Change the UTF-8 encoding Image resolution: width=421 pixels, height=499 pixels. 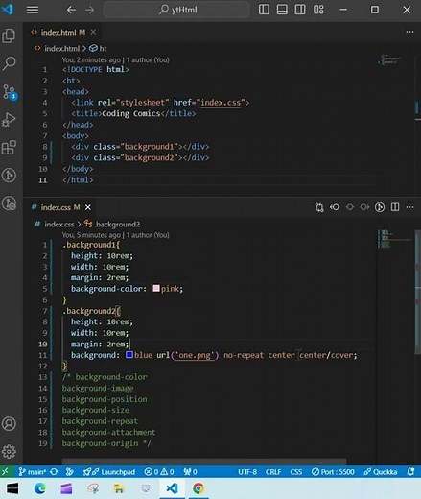(247, 472)
